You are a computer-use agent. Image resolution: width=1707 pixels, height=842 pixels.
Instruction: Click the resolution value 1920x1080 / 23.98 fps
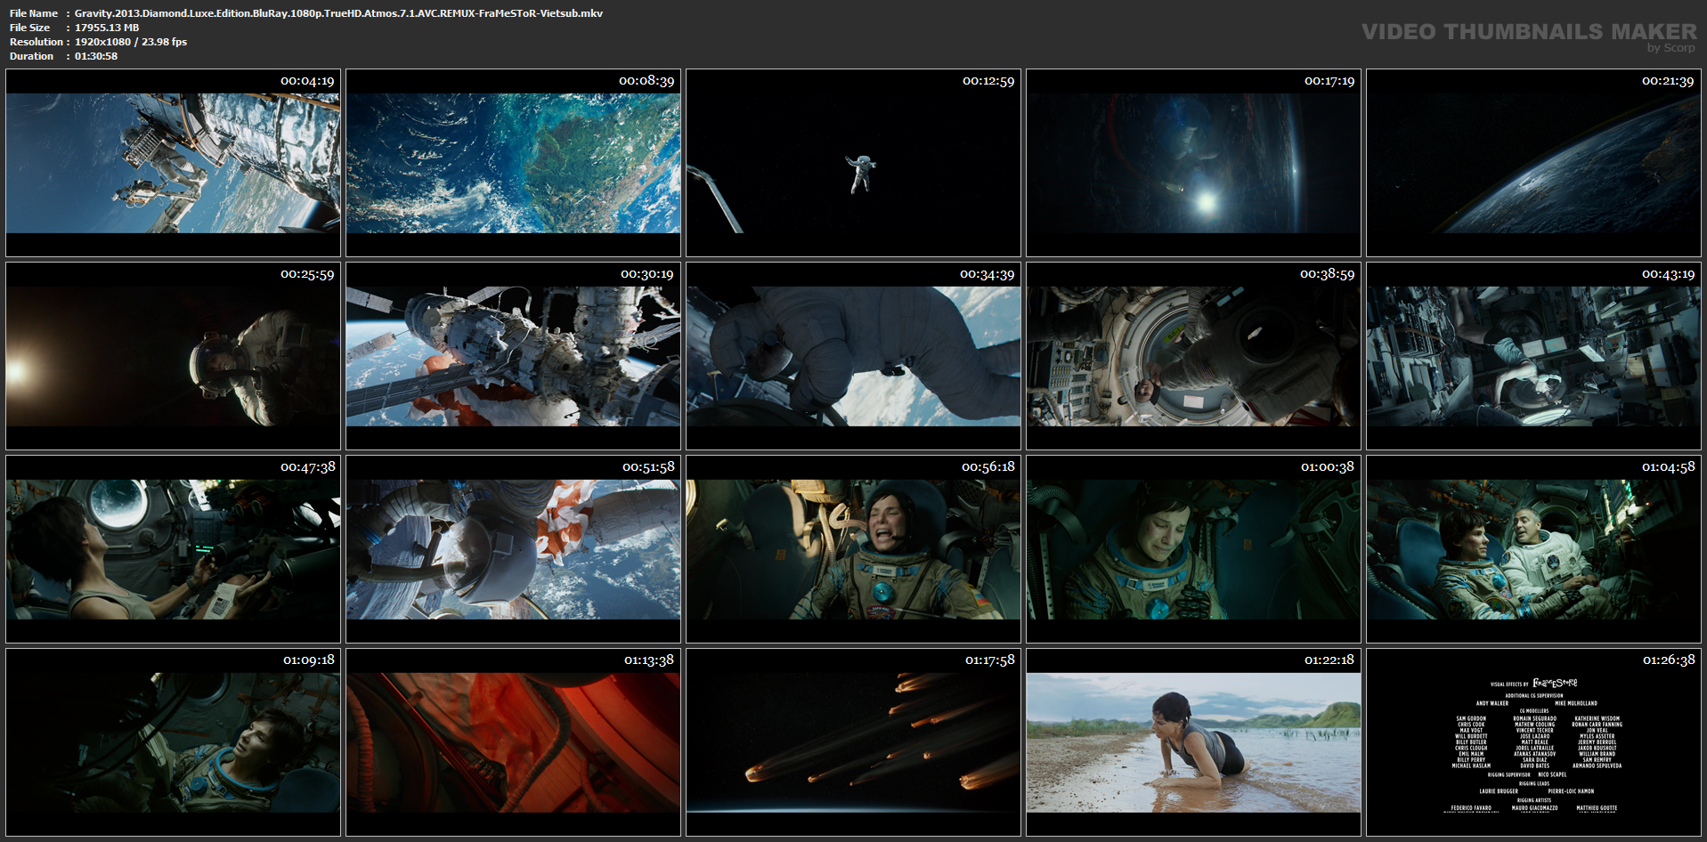(131, 42)
